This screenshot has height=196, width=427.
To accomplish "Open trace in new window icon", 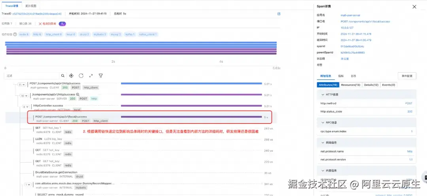I will [279, 14].
